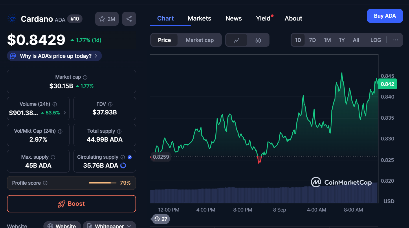Click the 12:00 PM time axis label
The image size is (409, 228).
click(x=169, y=210)
